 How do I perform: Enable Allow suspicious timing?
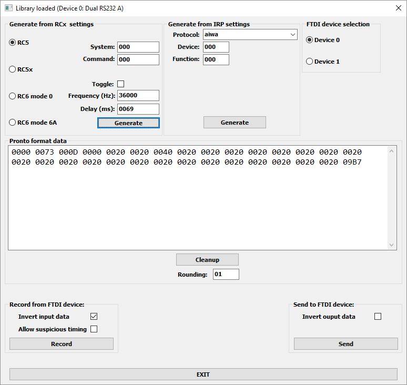(x=94, y=329)
